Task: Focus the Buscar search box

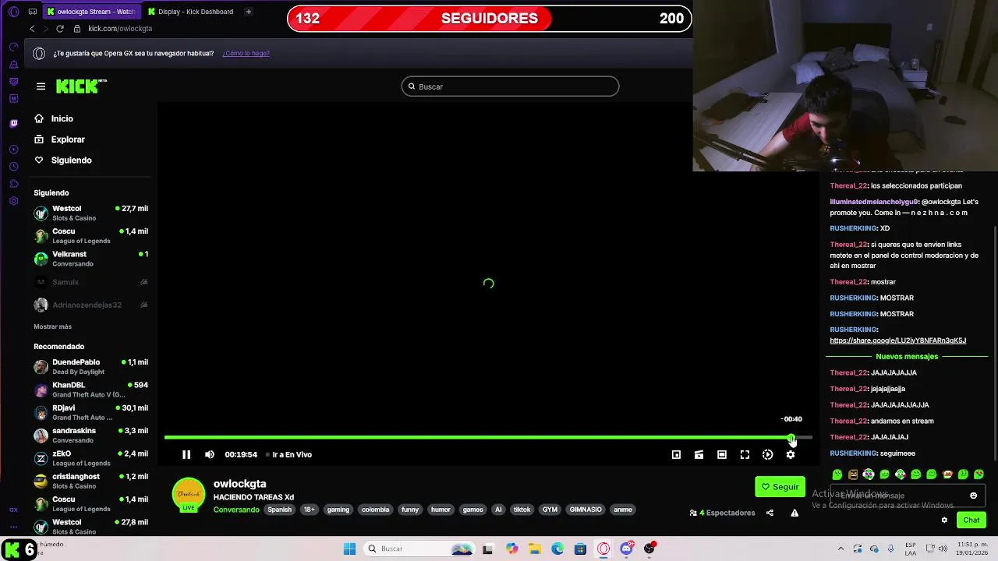Action: click(x=510, y=86)
